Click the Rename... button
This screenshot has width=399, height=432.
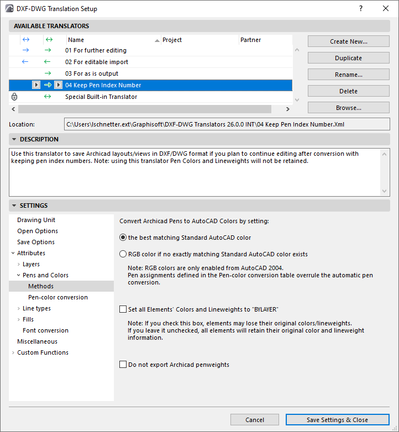[349, 75]
